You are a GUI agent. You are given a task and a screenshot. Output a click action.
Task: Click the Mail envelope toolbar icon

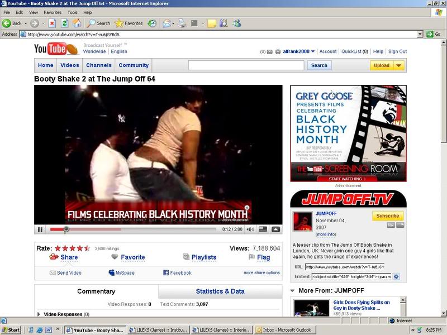(167, 23)
